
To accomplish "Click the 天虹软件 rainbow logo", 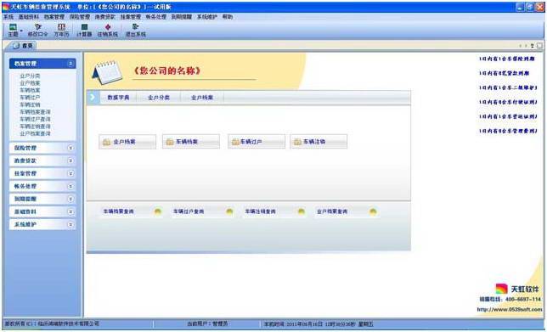I will coord(502,289).
